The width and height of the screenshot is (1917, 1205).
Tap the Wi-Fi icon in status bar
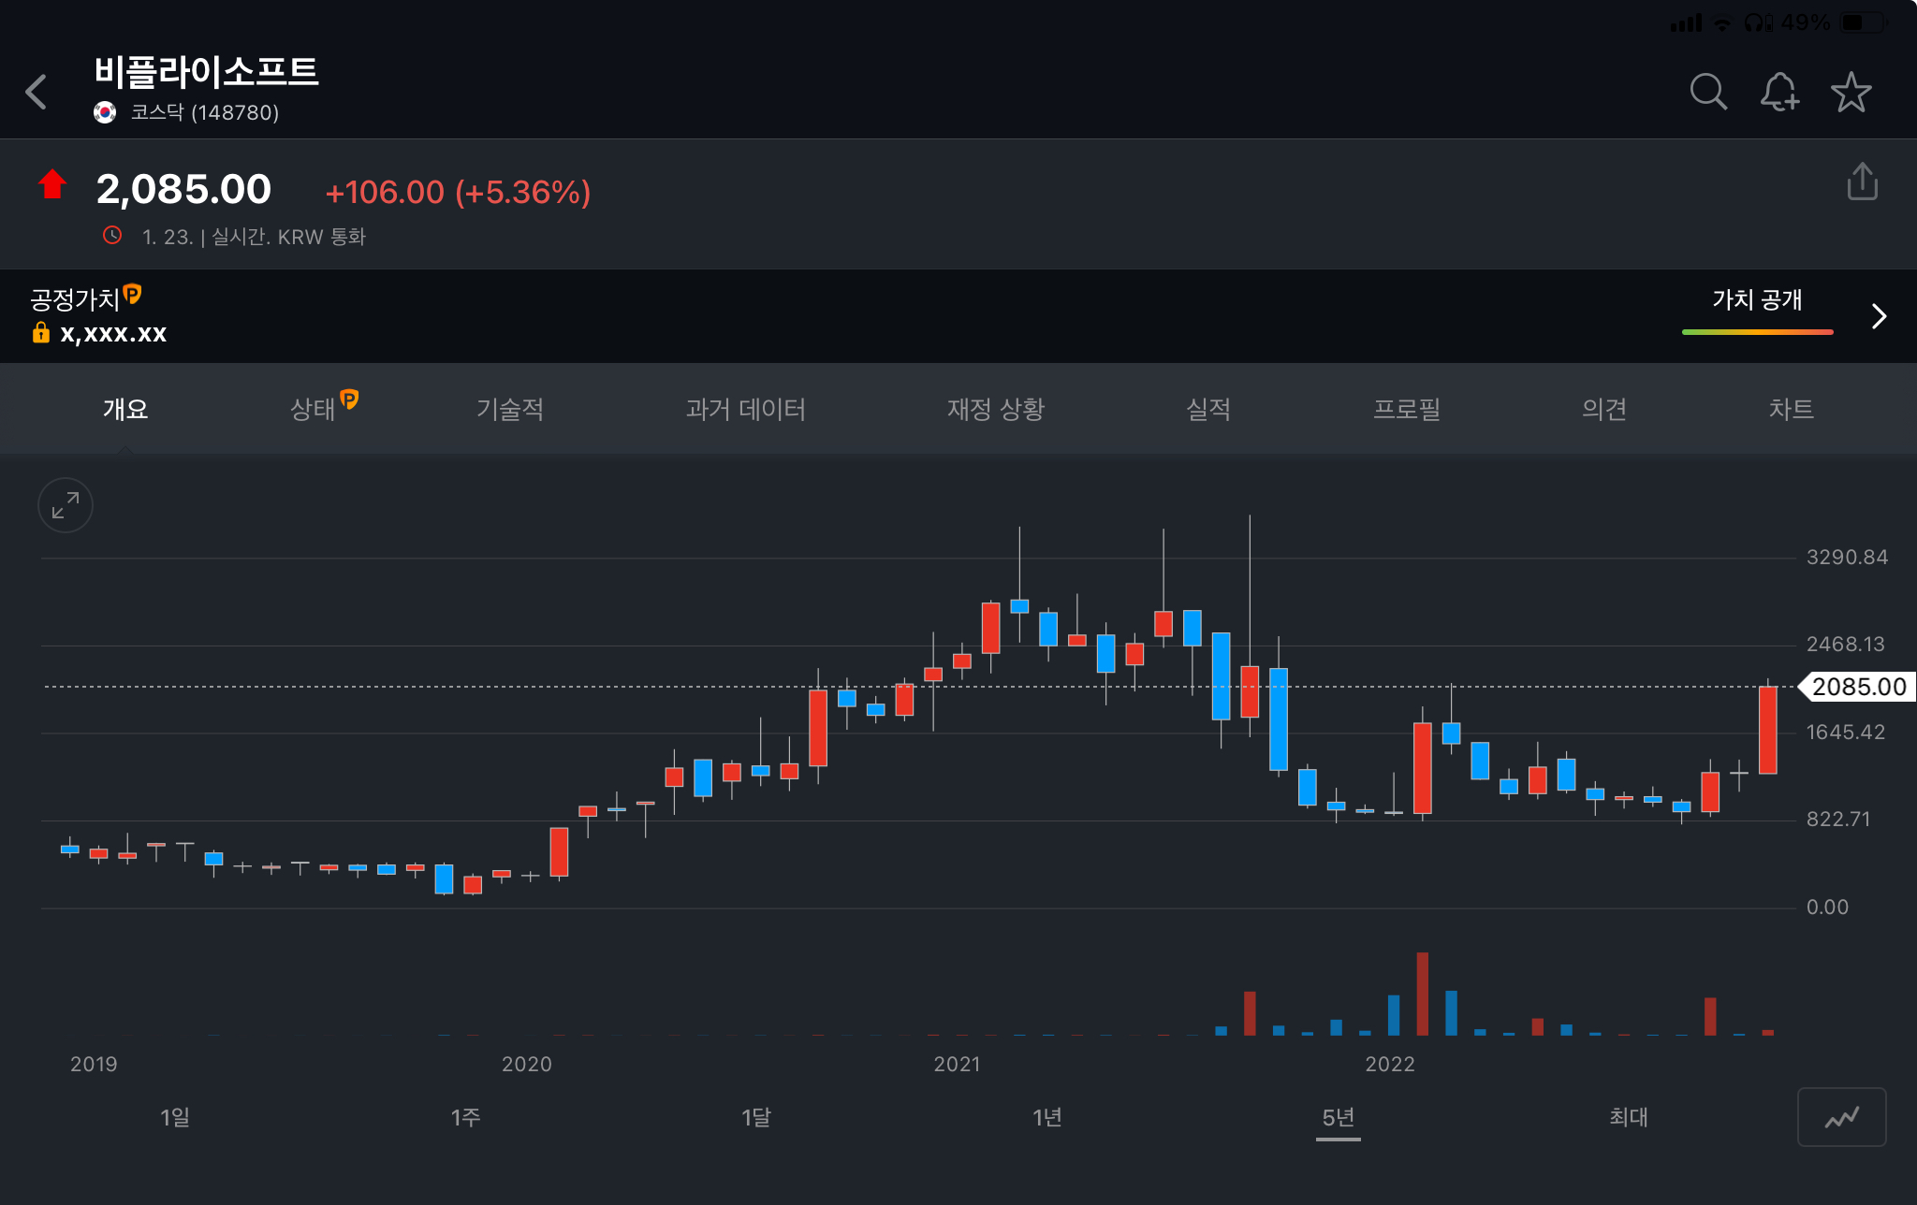[x=1722, y=23]
